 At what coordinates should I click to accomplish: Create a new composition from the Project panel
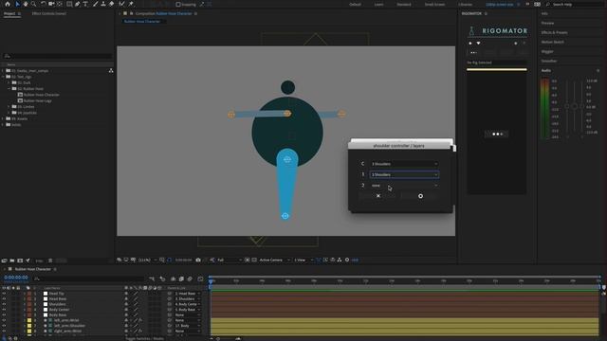[20, 260]
